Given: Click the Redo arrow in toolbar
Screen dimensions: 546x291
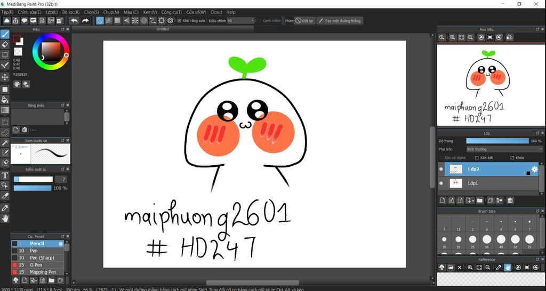Looking at the screenshot, I should tap(85, 21).
